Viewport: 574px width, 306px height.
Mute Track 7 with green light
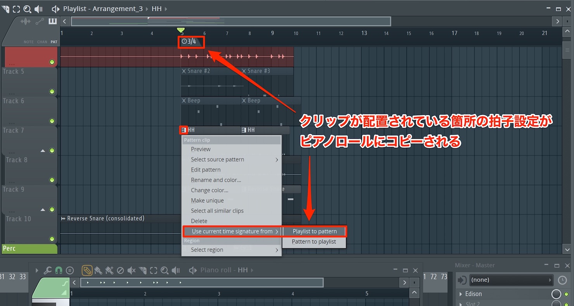pyautogui.click(x=52, y=150)
